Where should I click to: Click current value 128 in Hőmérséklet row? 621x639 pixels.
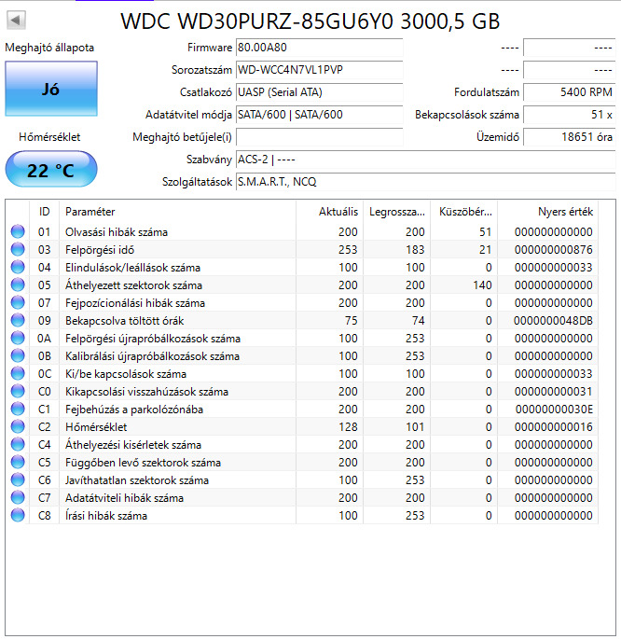348,426
